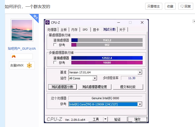
Task: Click the single thread score bar 1143.2
Action: tap(107, 40)
